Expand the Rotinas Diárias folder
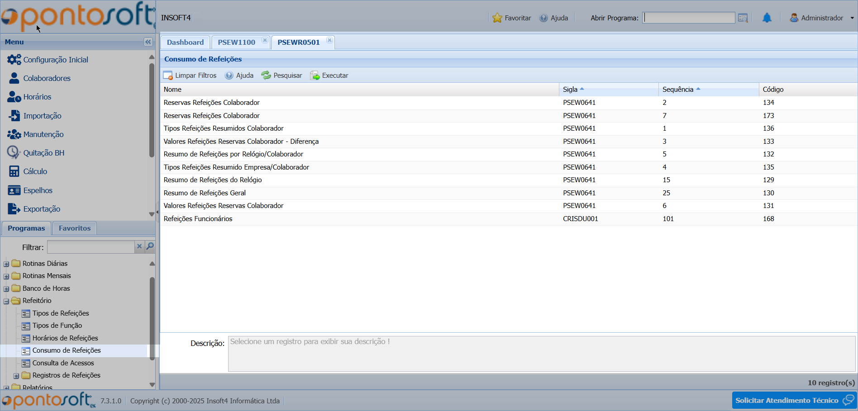The image size is (858, 411). (x=6, y=264)
